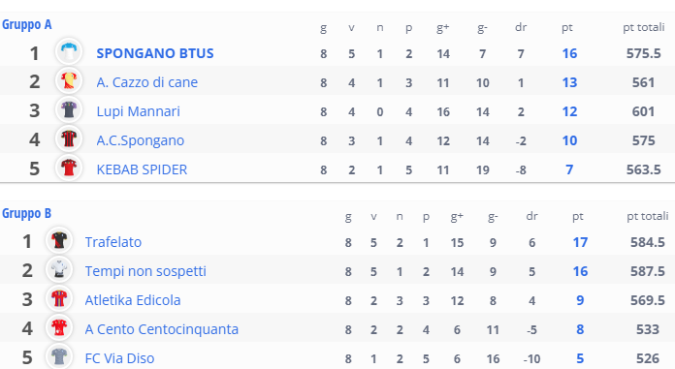Open the Trafelato team link
This screenshot has height=369, width=675.
[x=113, y=242]
